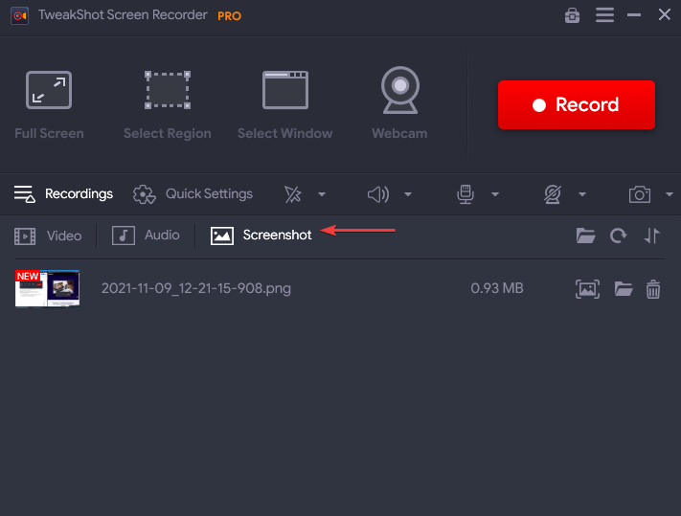Sort the recordings list order

coord(652,236)
